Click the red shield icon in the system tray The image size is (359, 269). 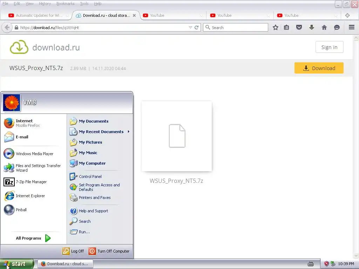click(x=326, y=264)
